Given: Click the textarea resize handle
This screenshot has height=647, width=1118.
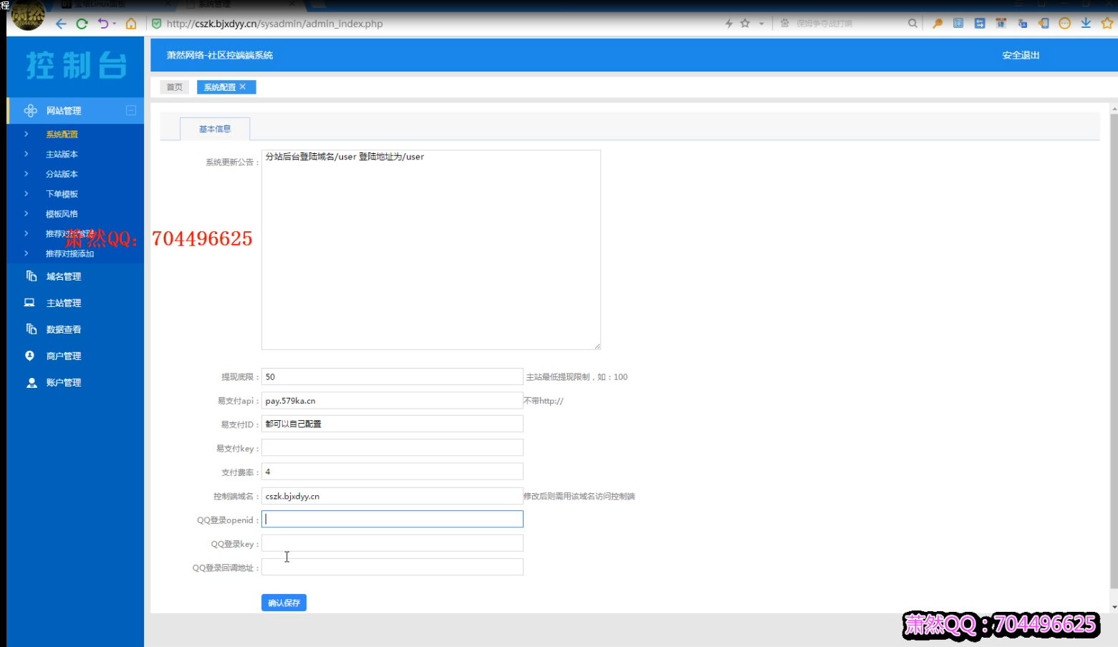Looking at the screenshot, I should coord(597,346).
